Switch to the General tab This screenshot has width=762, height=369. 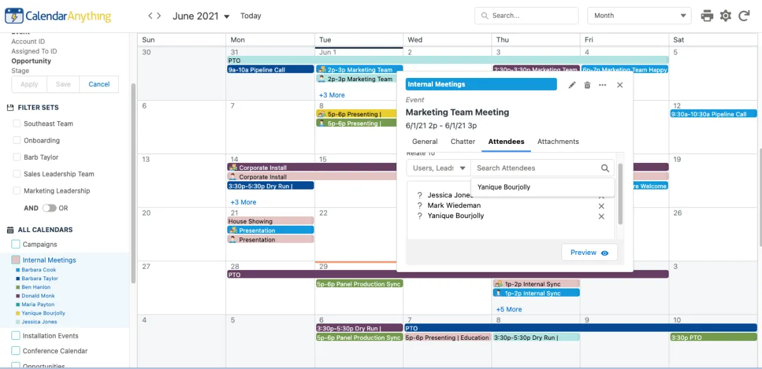[425, 141]
